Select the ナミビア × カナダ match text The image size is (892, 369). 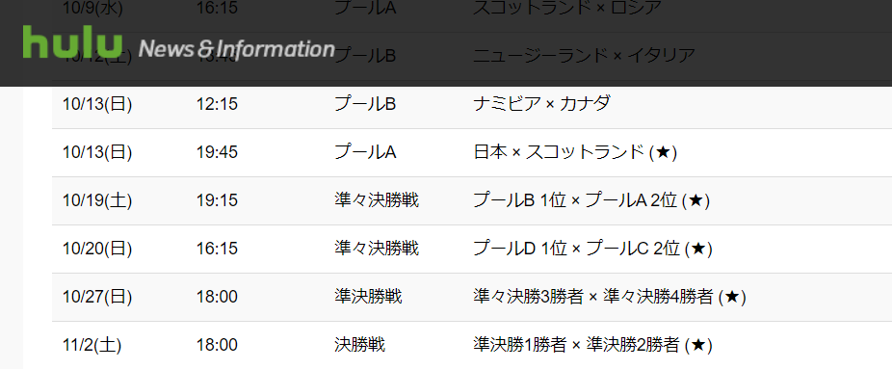[541, 105]
